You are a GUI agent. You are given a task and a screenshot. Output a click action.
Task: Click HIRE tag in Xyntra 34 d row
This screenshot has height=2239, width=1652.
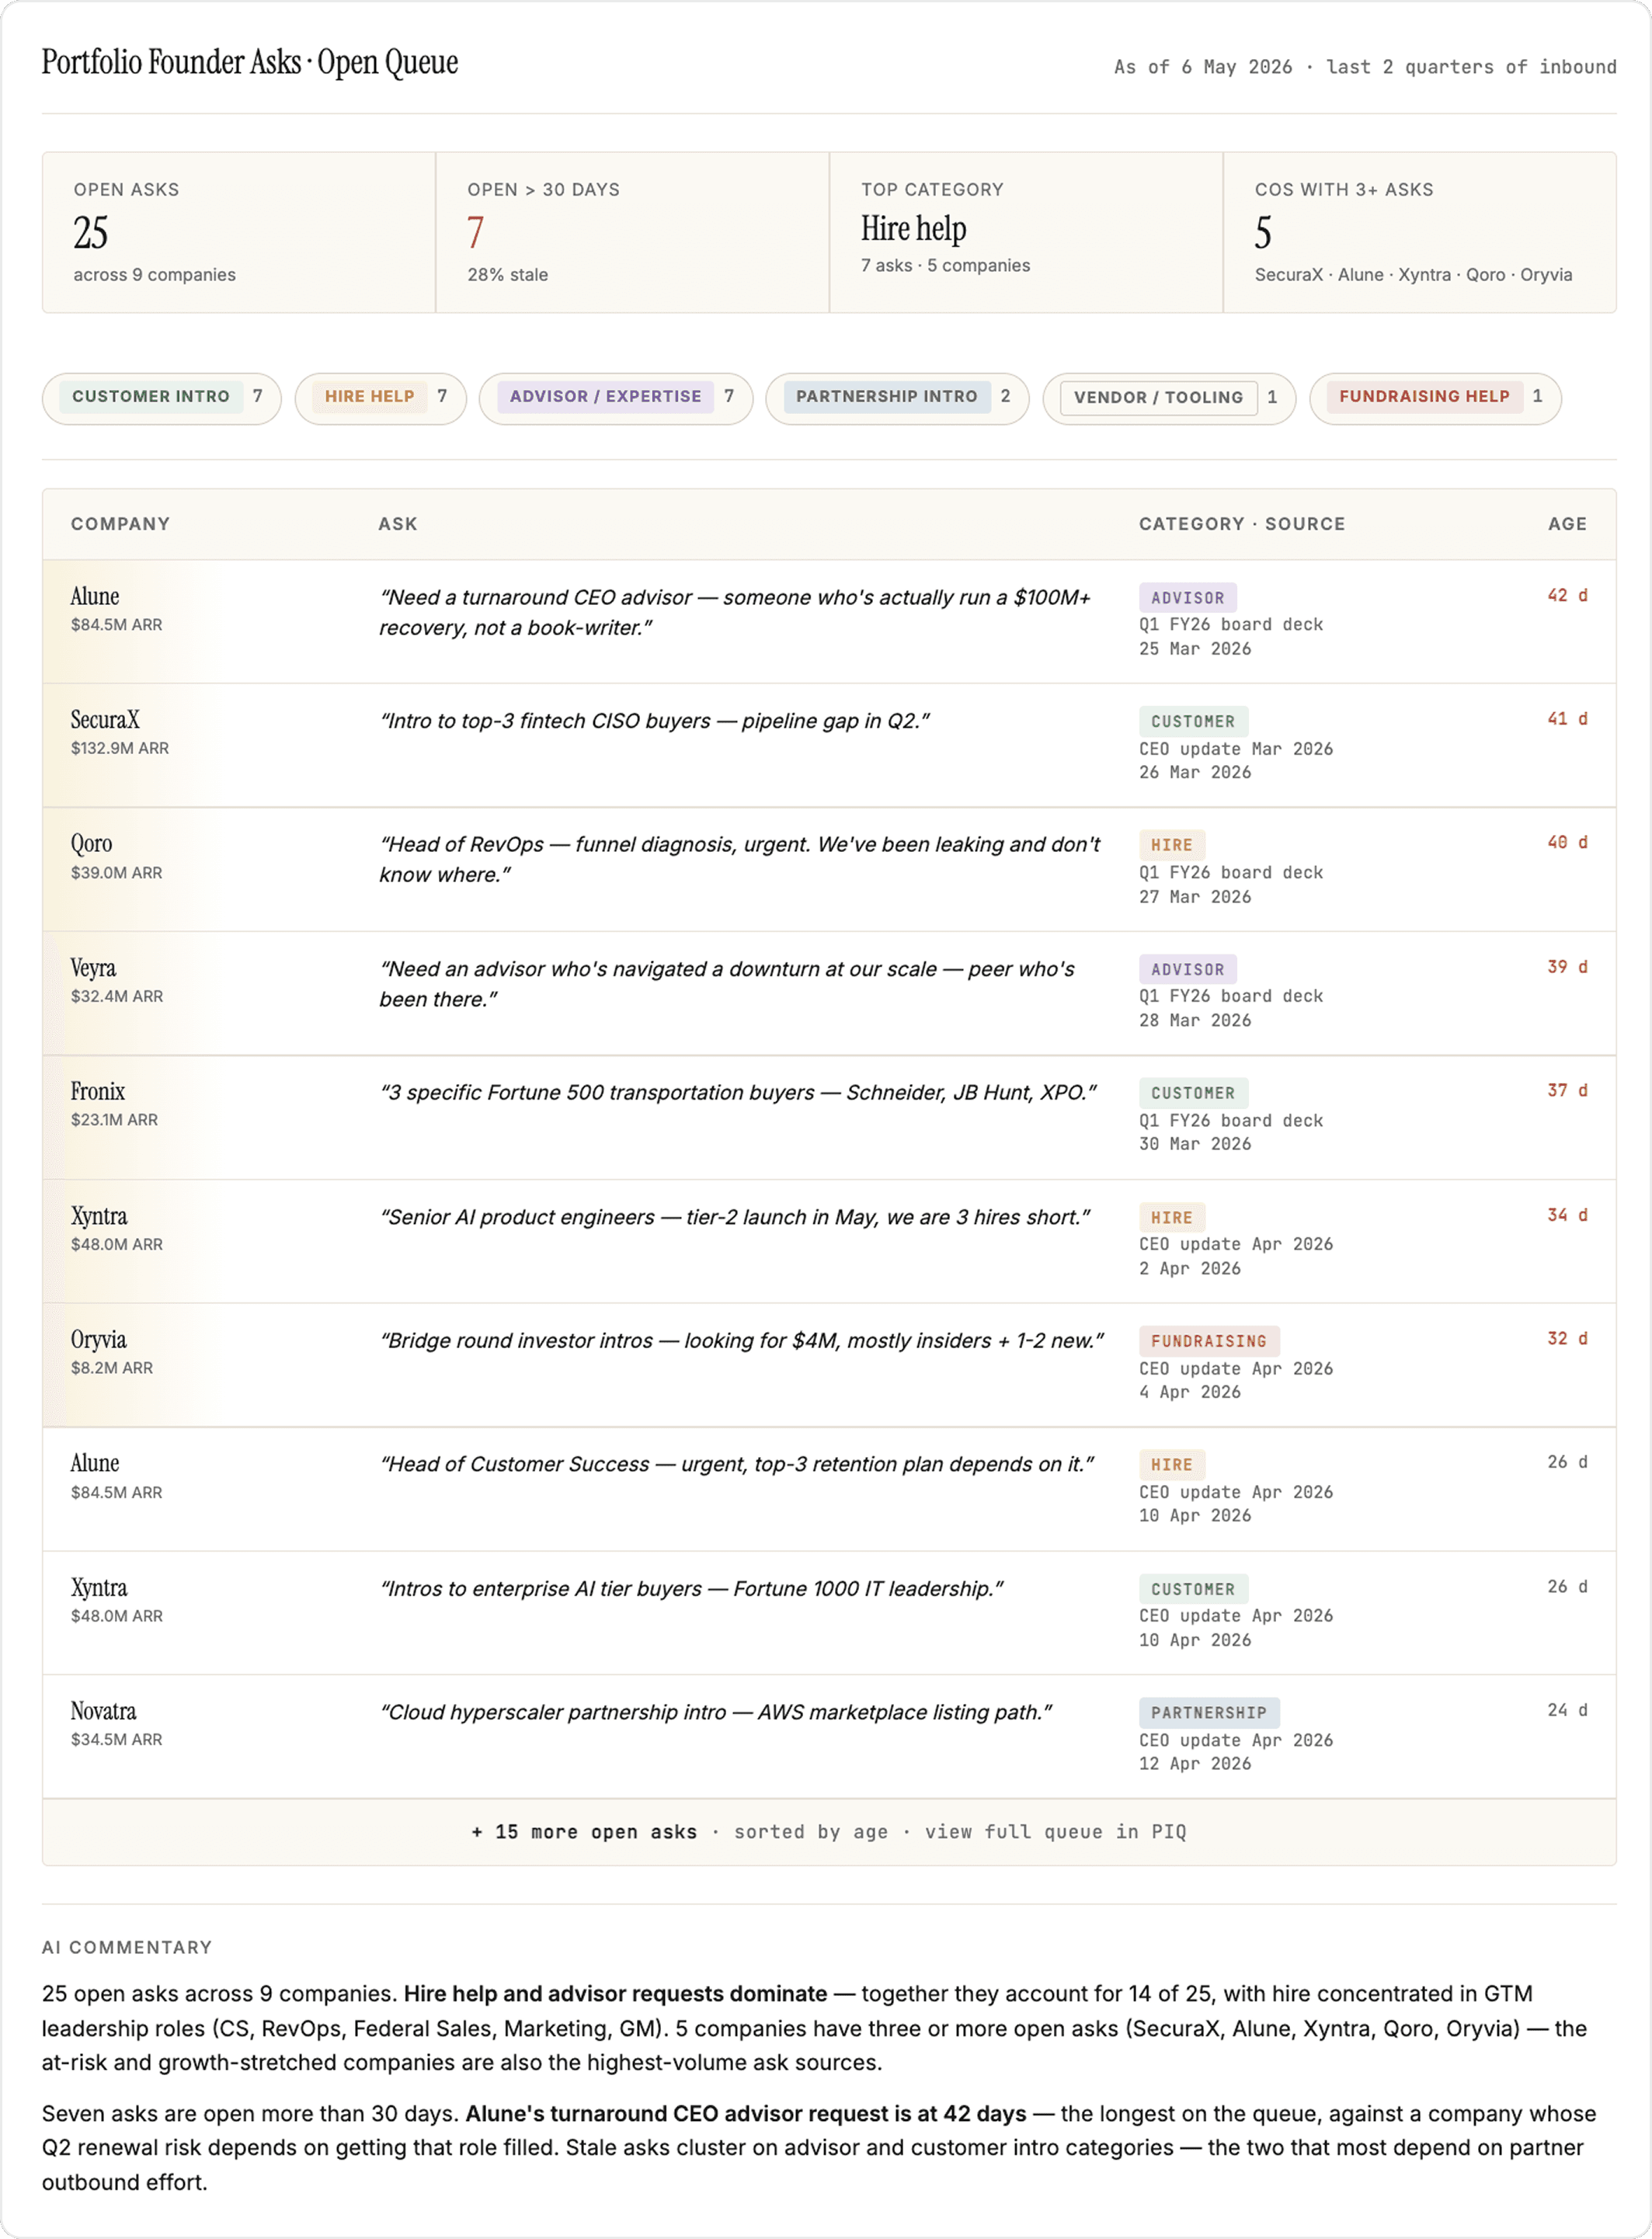[1171, 1218]
